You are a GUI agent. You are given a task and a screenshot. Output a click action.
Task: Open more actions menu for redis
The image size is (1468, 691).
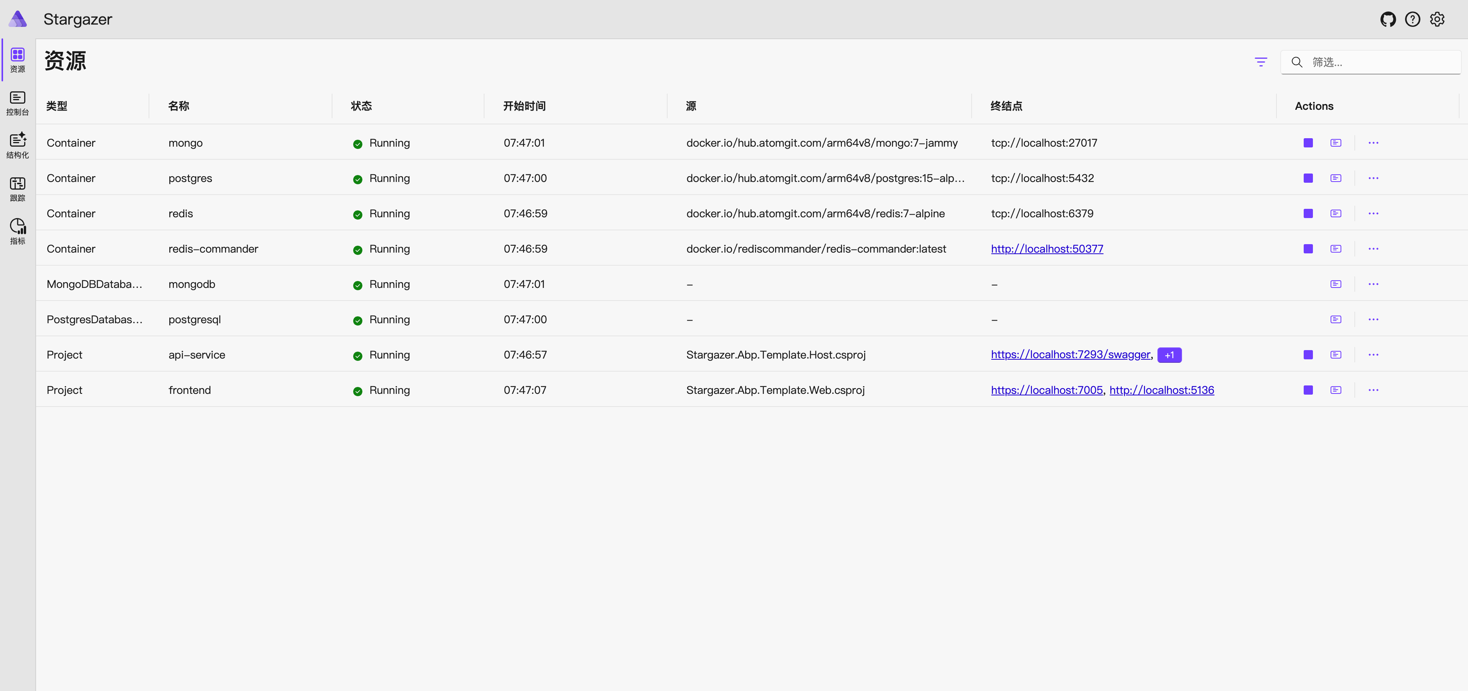(x=1374, y=213)
